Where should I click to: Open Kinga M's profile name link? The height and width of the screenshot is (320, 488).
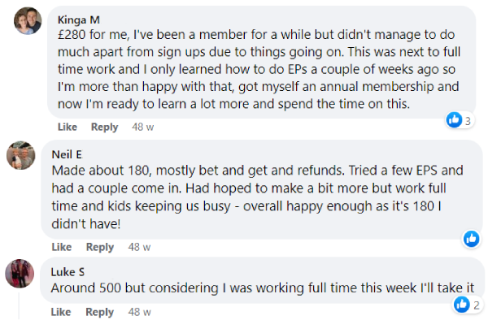[x=79, y=19]
